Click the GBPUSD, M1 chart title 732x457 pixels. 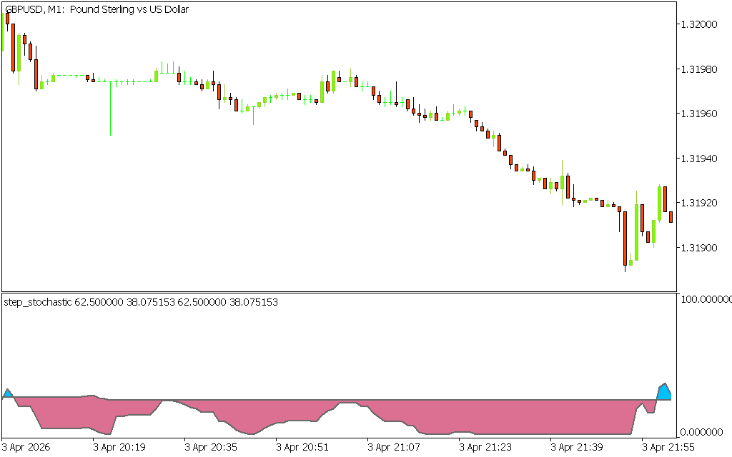coord(97,9)
